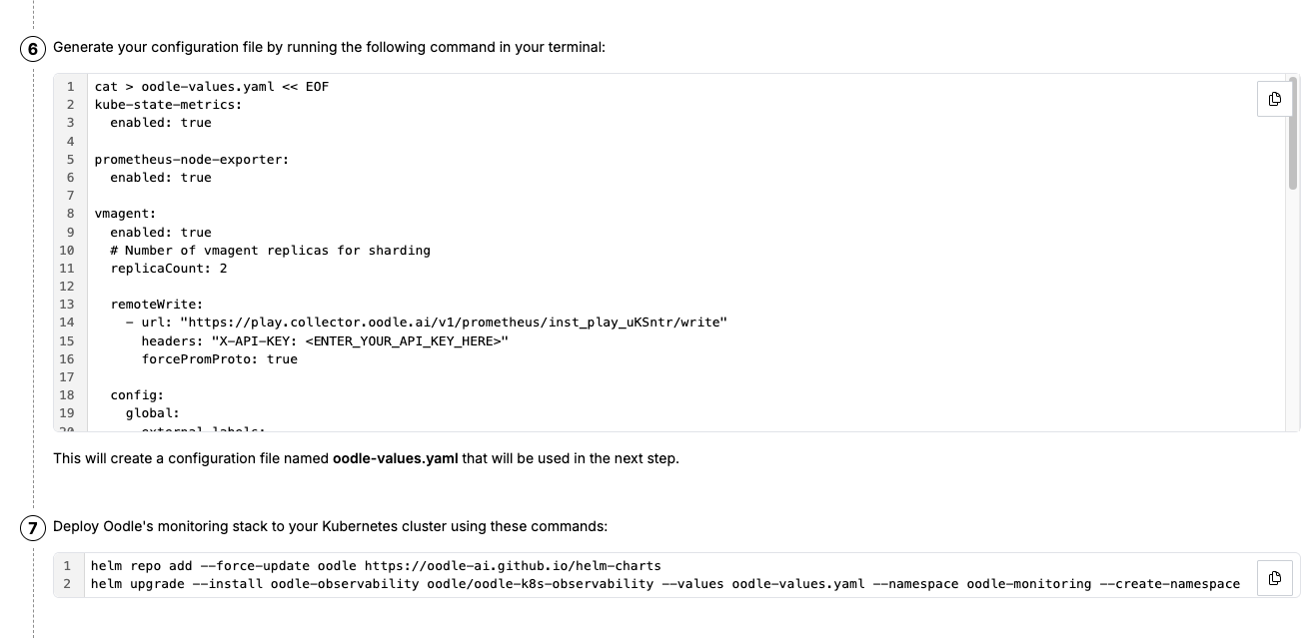Click the 'helm upgrade --install' command line
The image size is (1313, 640).
coord(664,584)
